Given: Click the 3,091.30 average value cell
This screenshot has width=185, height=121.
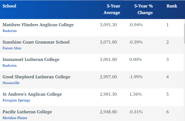Looking at the screenshot, I should click(x=108, y=25).
